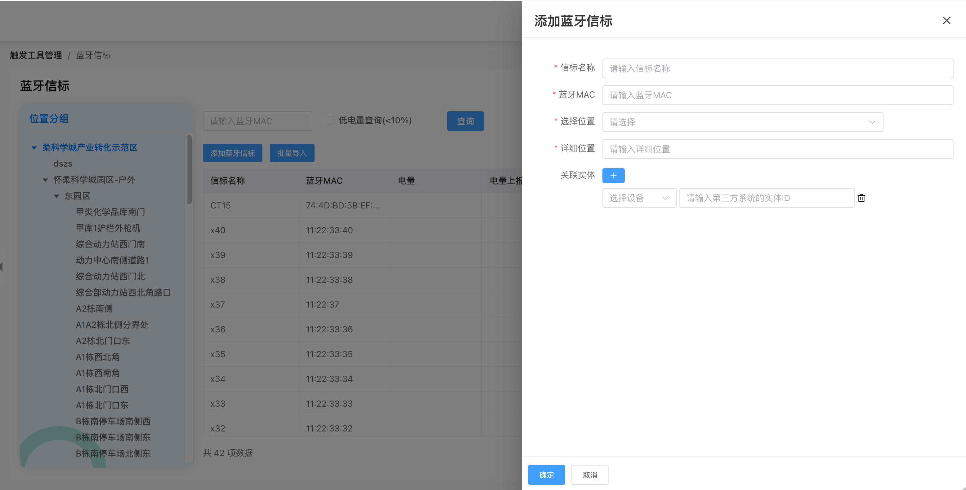Select 综合动力站西门南 in the tree
The image size is (966, 490).
[110, 244]
